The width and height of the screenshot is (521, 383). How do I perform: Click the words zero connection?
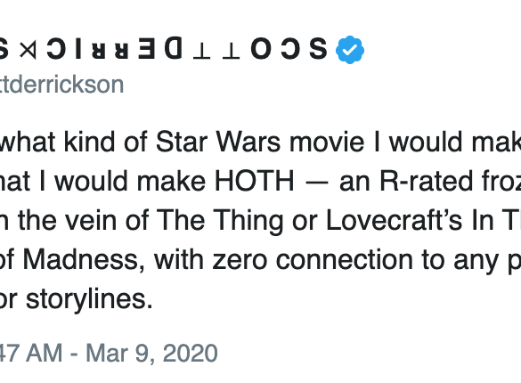click(313, 260)
